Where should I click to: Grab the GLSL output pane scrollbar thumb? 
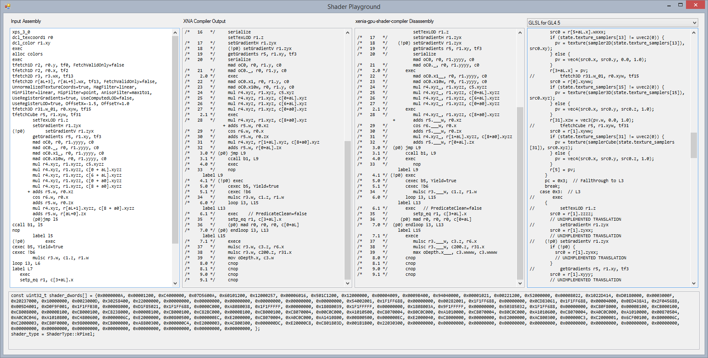(694, 145)
